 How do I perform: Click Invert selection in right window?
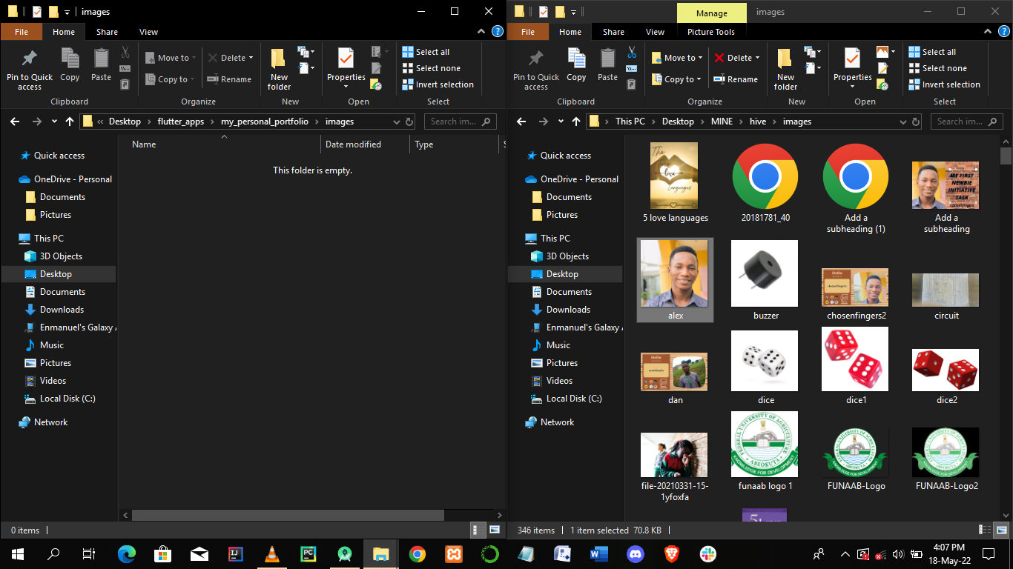tap(945, 84)
